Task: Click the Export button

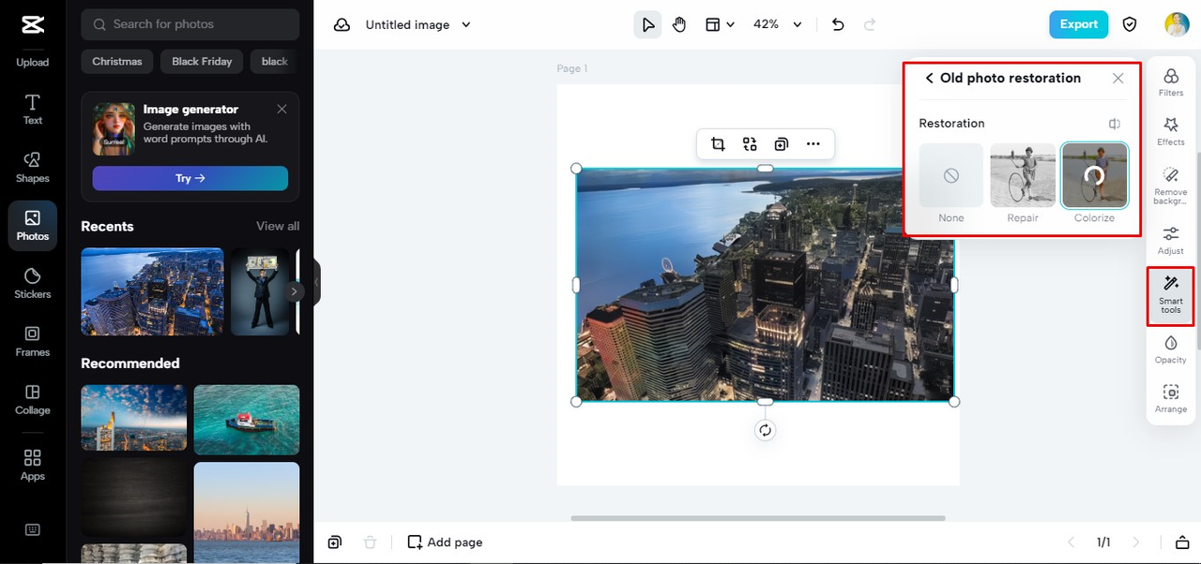Action: pyautogui.click(x=1078, y=24)
